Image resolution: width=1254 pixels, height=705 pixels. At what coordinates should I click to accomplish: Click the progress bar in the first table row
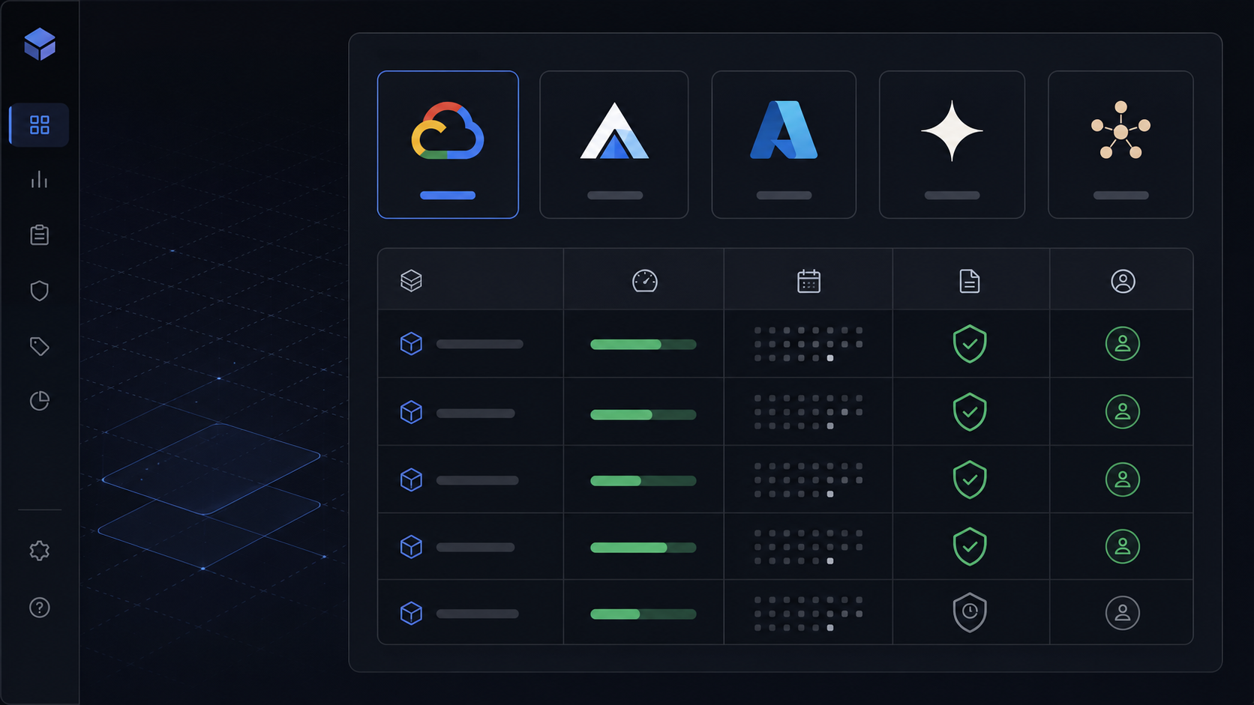(x=643, y=345)
